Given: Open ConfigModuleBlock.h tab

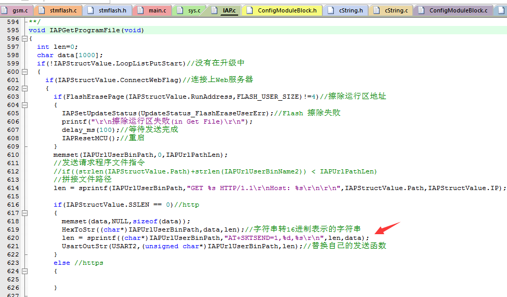Looking at the screenshot, I should (282, 11).
